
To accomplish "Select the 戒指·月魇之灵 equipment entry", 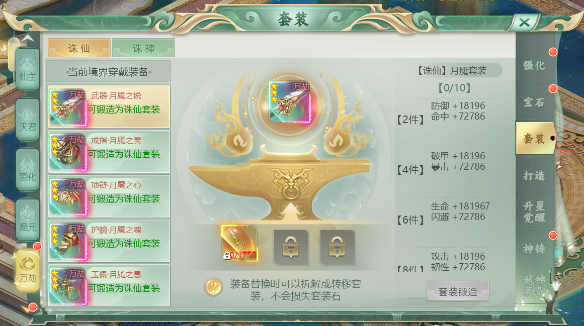I will coord(109,151).
